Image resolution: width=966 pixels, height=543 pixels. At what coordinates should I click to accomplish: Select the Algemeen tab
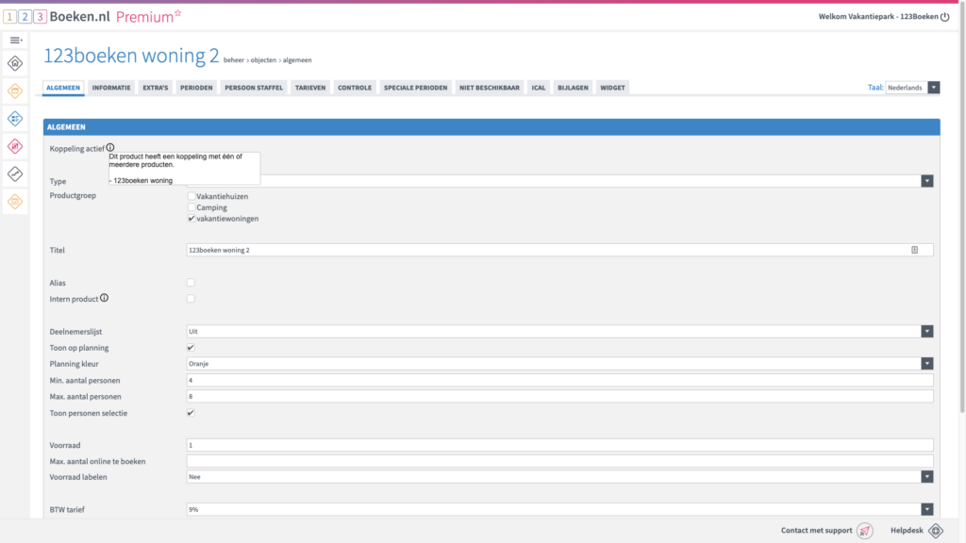(63, 88)
